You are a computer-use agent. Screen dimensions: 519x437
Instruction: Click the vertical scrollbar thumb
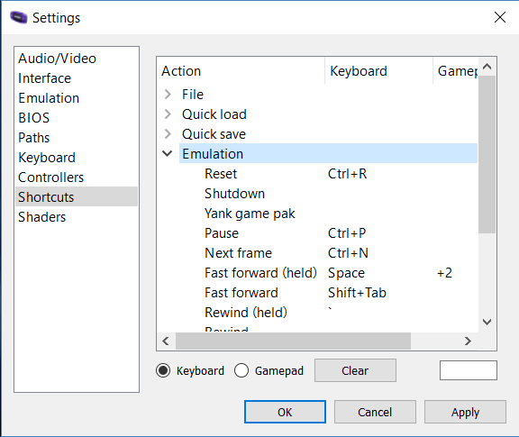click(x=487, y=154)
